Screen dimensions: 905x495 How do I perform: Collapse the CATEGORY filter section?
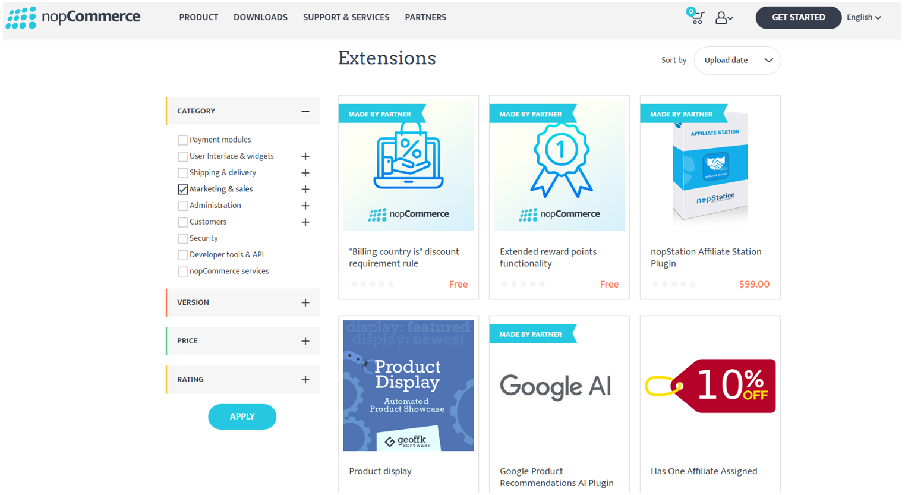(x=305, y=111)
